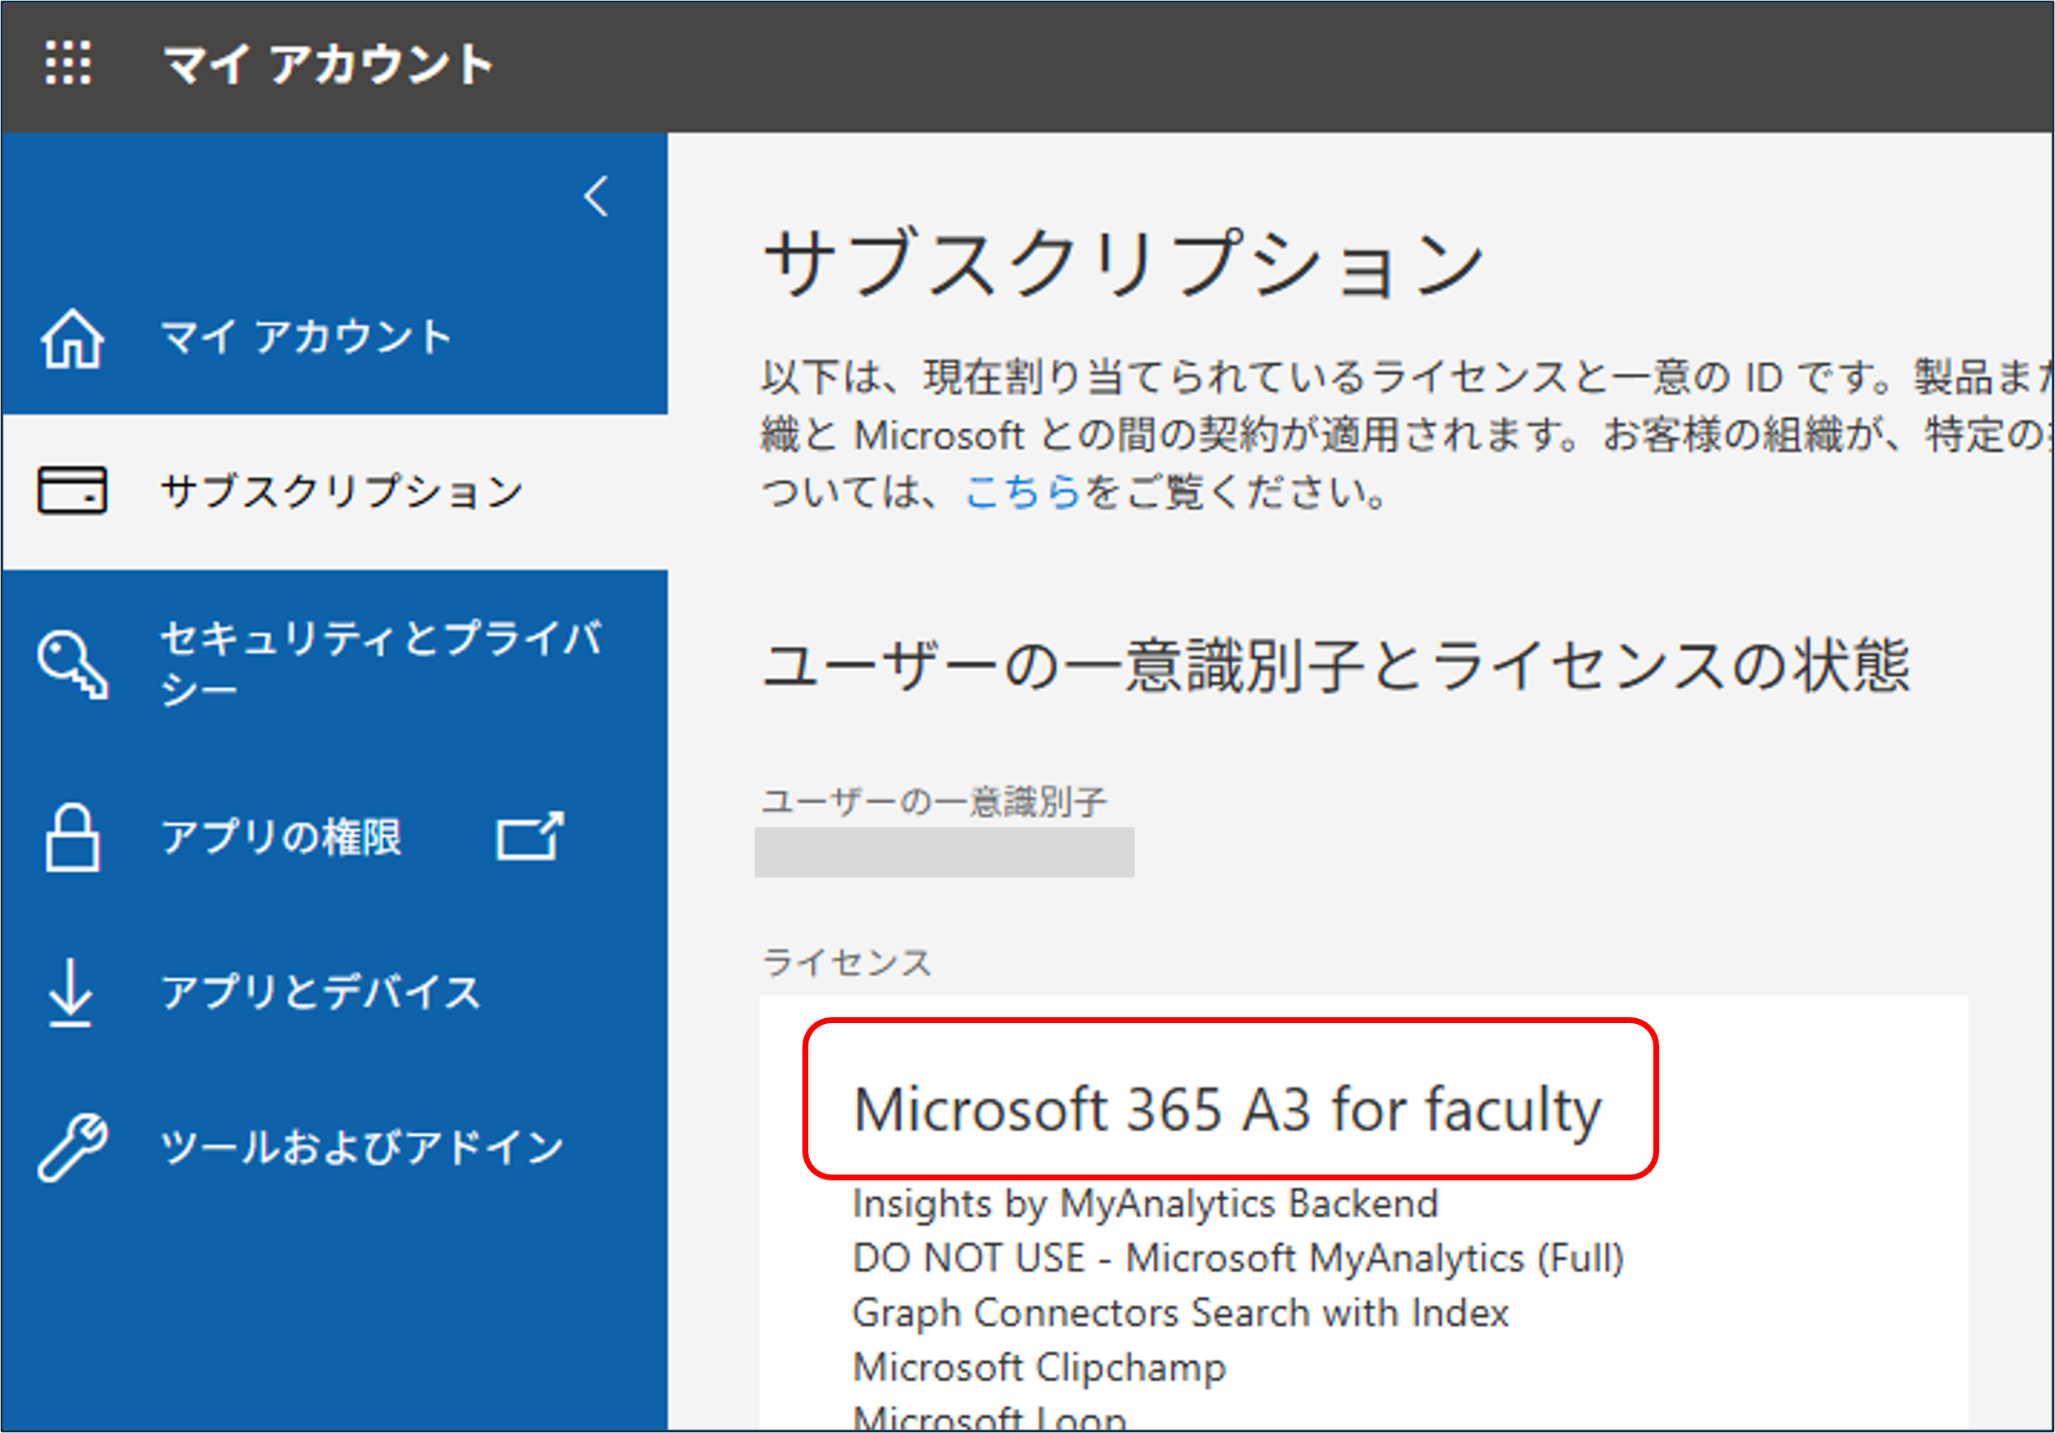Click the home icon beside マイ アカウント
2055x1433 pixels.
tap(72, 337)
